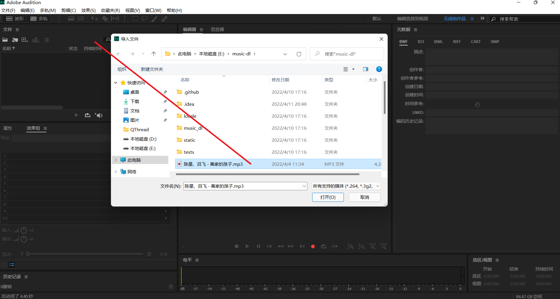Click the Back arrow in import dialog
The width and height of the screenshot is (560, 299).
(x=119, y=54)
